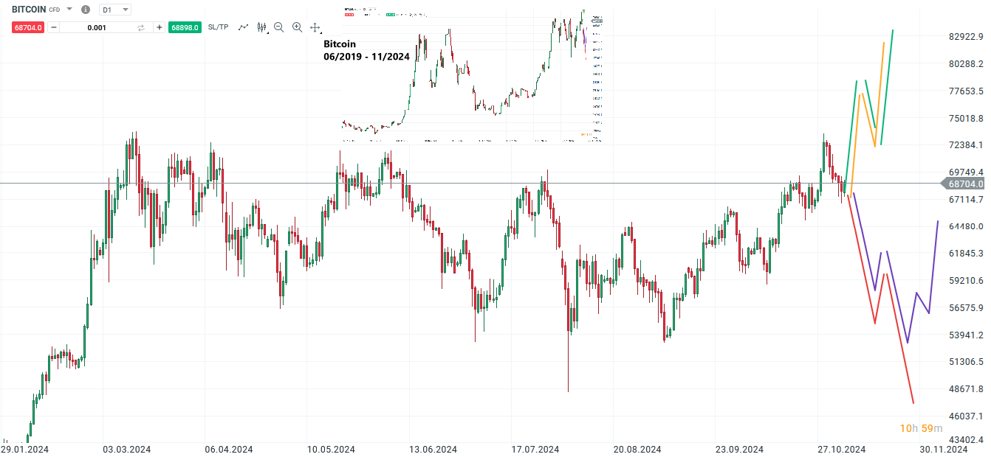This screenshot has width=991, height=457.
Task: Click the volume refresh/swap icon
Action: (x=140, y=27)
